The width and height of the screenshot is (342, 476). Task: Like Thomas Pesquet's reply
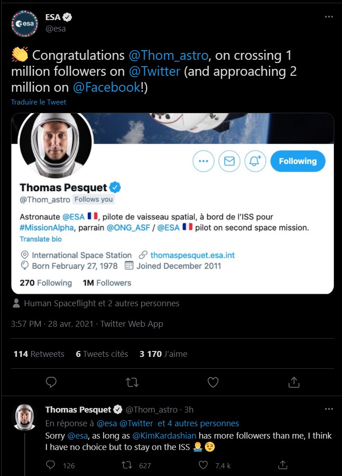coord(204,465)
